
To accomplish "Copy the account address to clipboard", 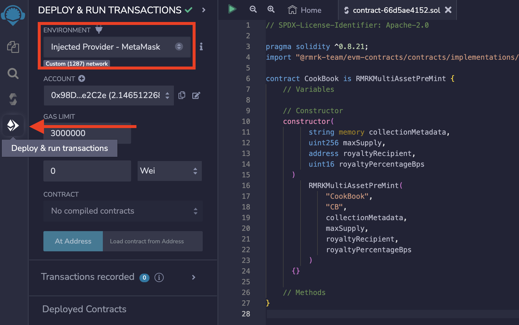I will click(182, 95).
